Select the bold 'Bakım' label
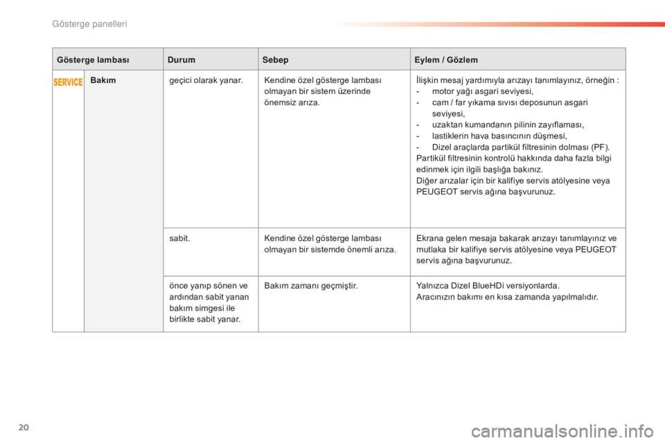 103,80
